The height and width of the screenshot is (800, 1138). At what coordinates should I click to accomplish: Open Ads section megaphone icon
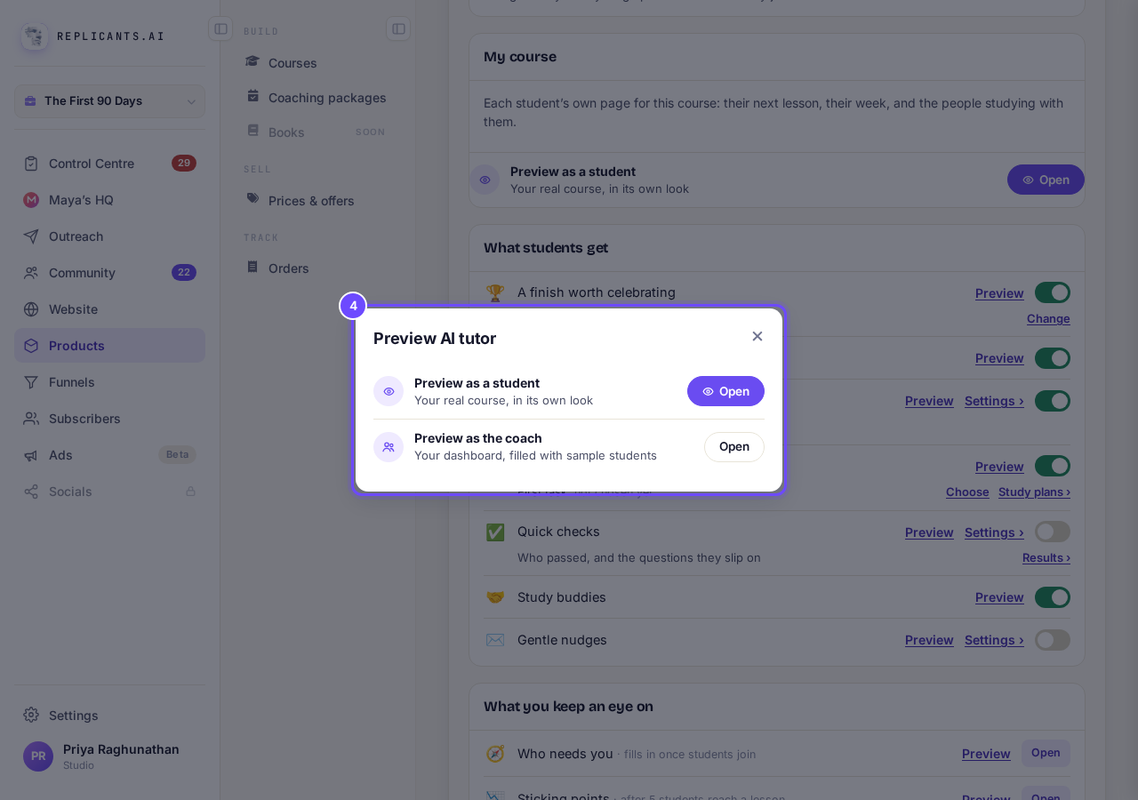coord(31,455)
